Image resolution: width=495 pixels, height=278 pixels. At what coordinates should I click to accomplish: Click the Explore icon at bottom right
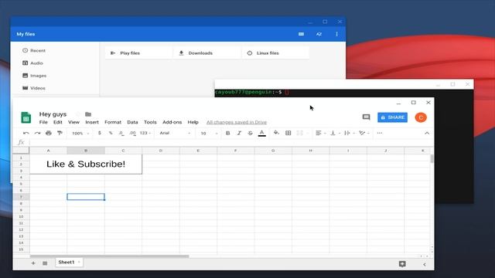pyautogui.click(x=402, y=264)
